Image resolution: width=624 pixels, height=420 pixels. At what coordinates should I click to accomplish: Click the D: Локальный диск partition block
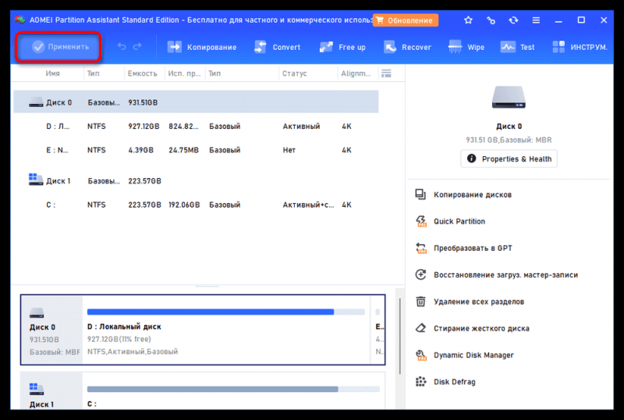coord(226,330)
